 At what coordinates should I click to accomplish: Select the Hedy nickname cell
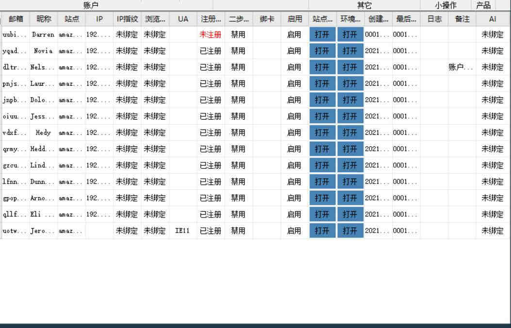click(43, 133)
